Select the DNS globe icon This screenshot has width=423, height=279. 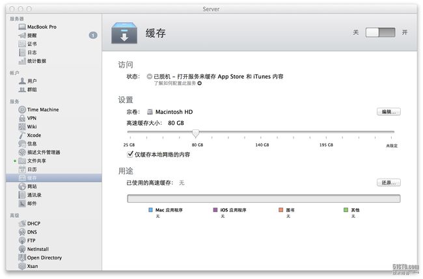[x=22, y=232]
